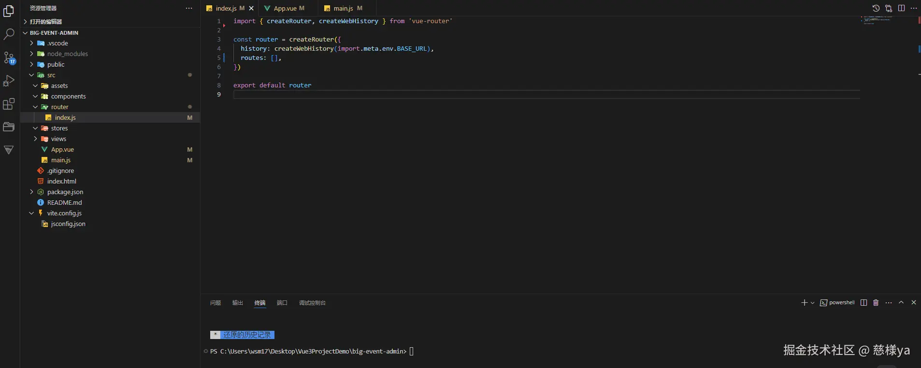The width and height of the screenshot is (921, 368).
Task: Switch to the main.js editor tab
Action: coord(343,8)
